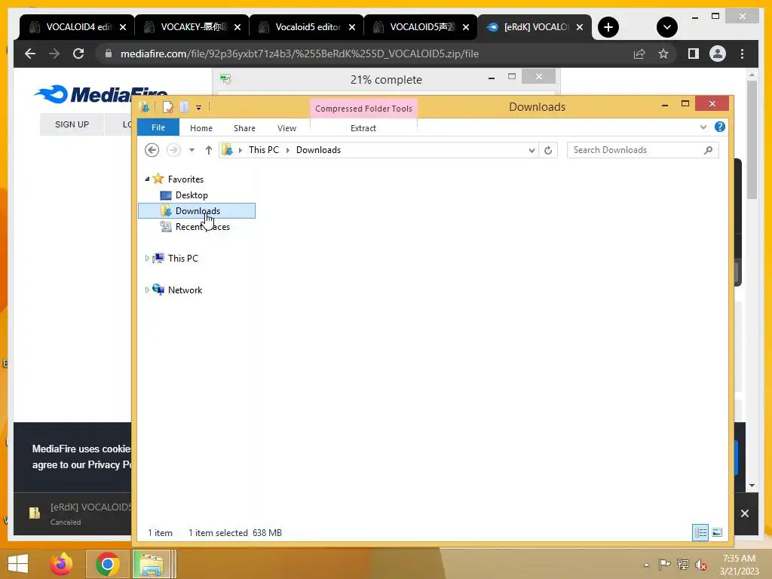Viewport: 772px width, 579px height.
Task: Click the mediafire.com address bar URL
Action: (x=299, y=54)
